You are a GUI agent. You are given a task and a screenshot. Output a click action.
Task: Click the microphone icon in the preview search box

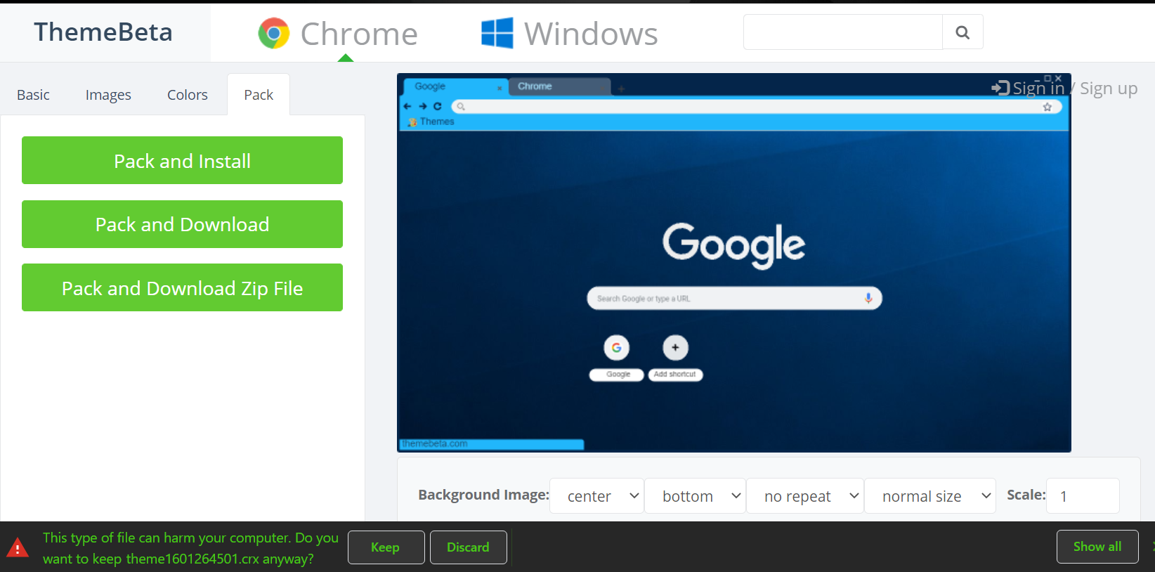868,298
